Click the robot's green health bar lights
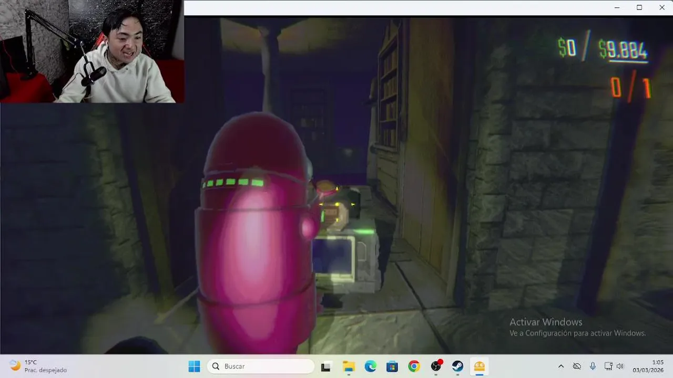This screenshot has height=378, width=673. [233, 183]
